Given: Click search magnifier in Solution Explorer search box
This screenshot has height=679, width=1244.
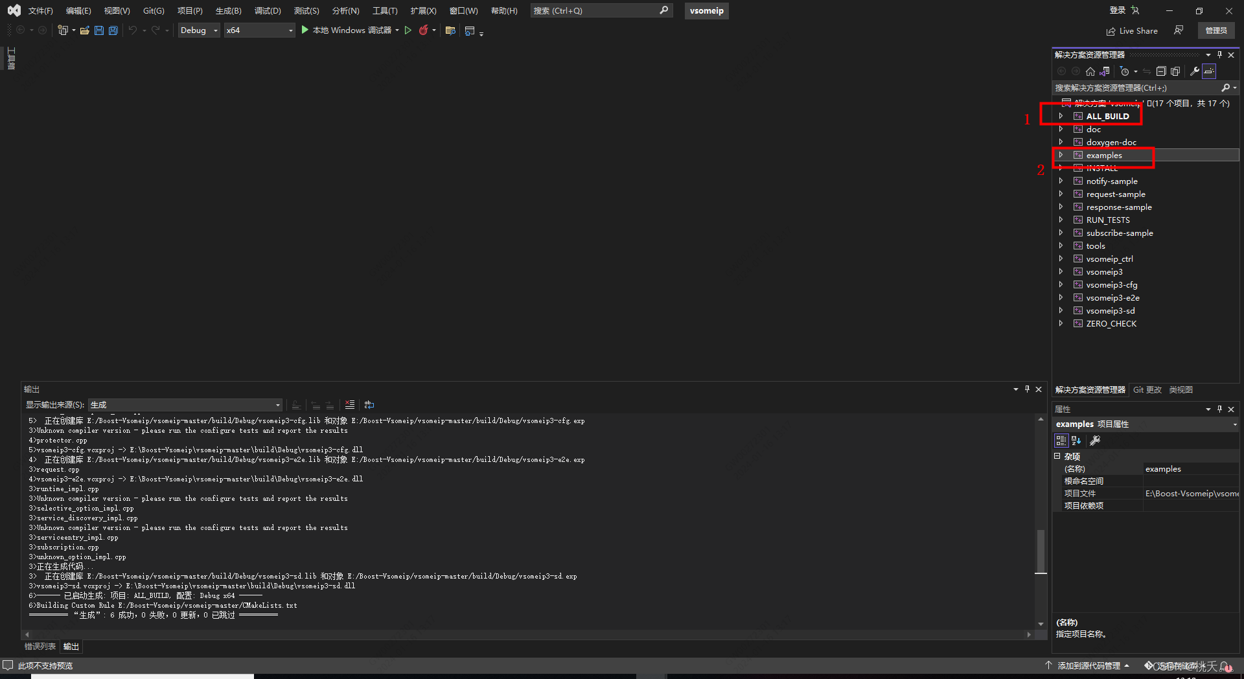Looking at the screenshot, I should click(1225, 87).
